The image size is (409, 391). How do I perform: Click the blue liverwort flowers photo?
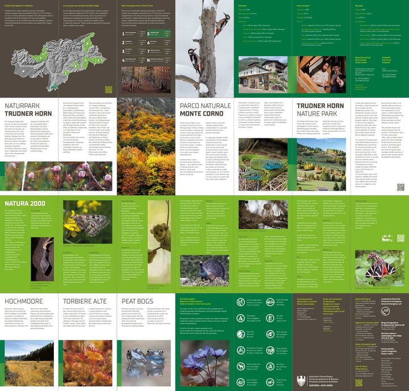[205, 361]
